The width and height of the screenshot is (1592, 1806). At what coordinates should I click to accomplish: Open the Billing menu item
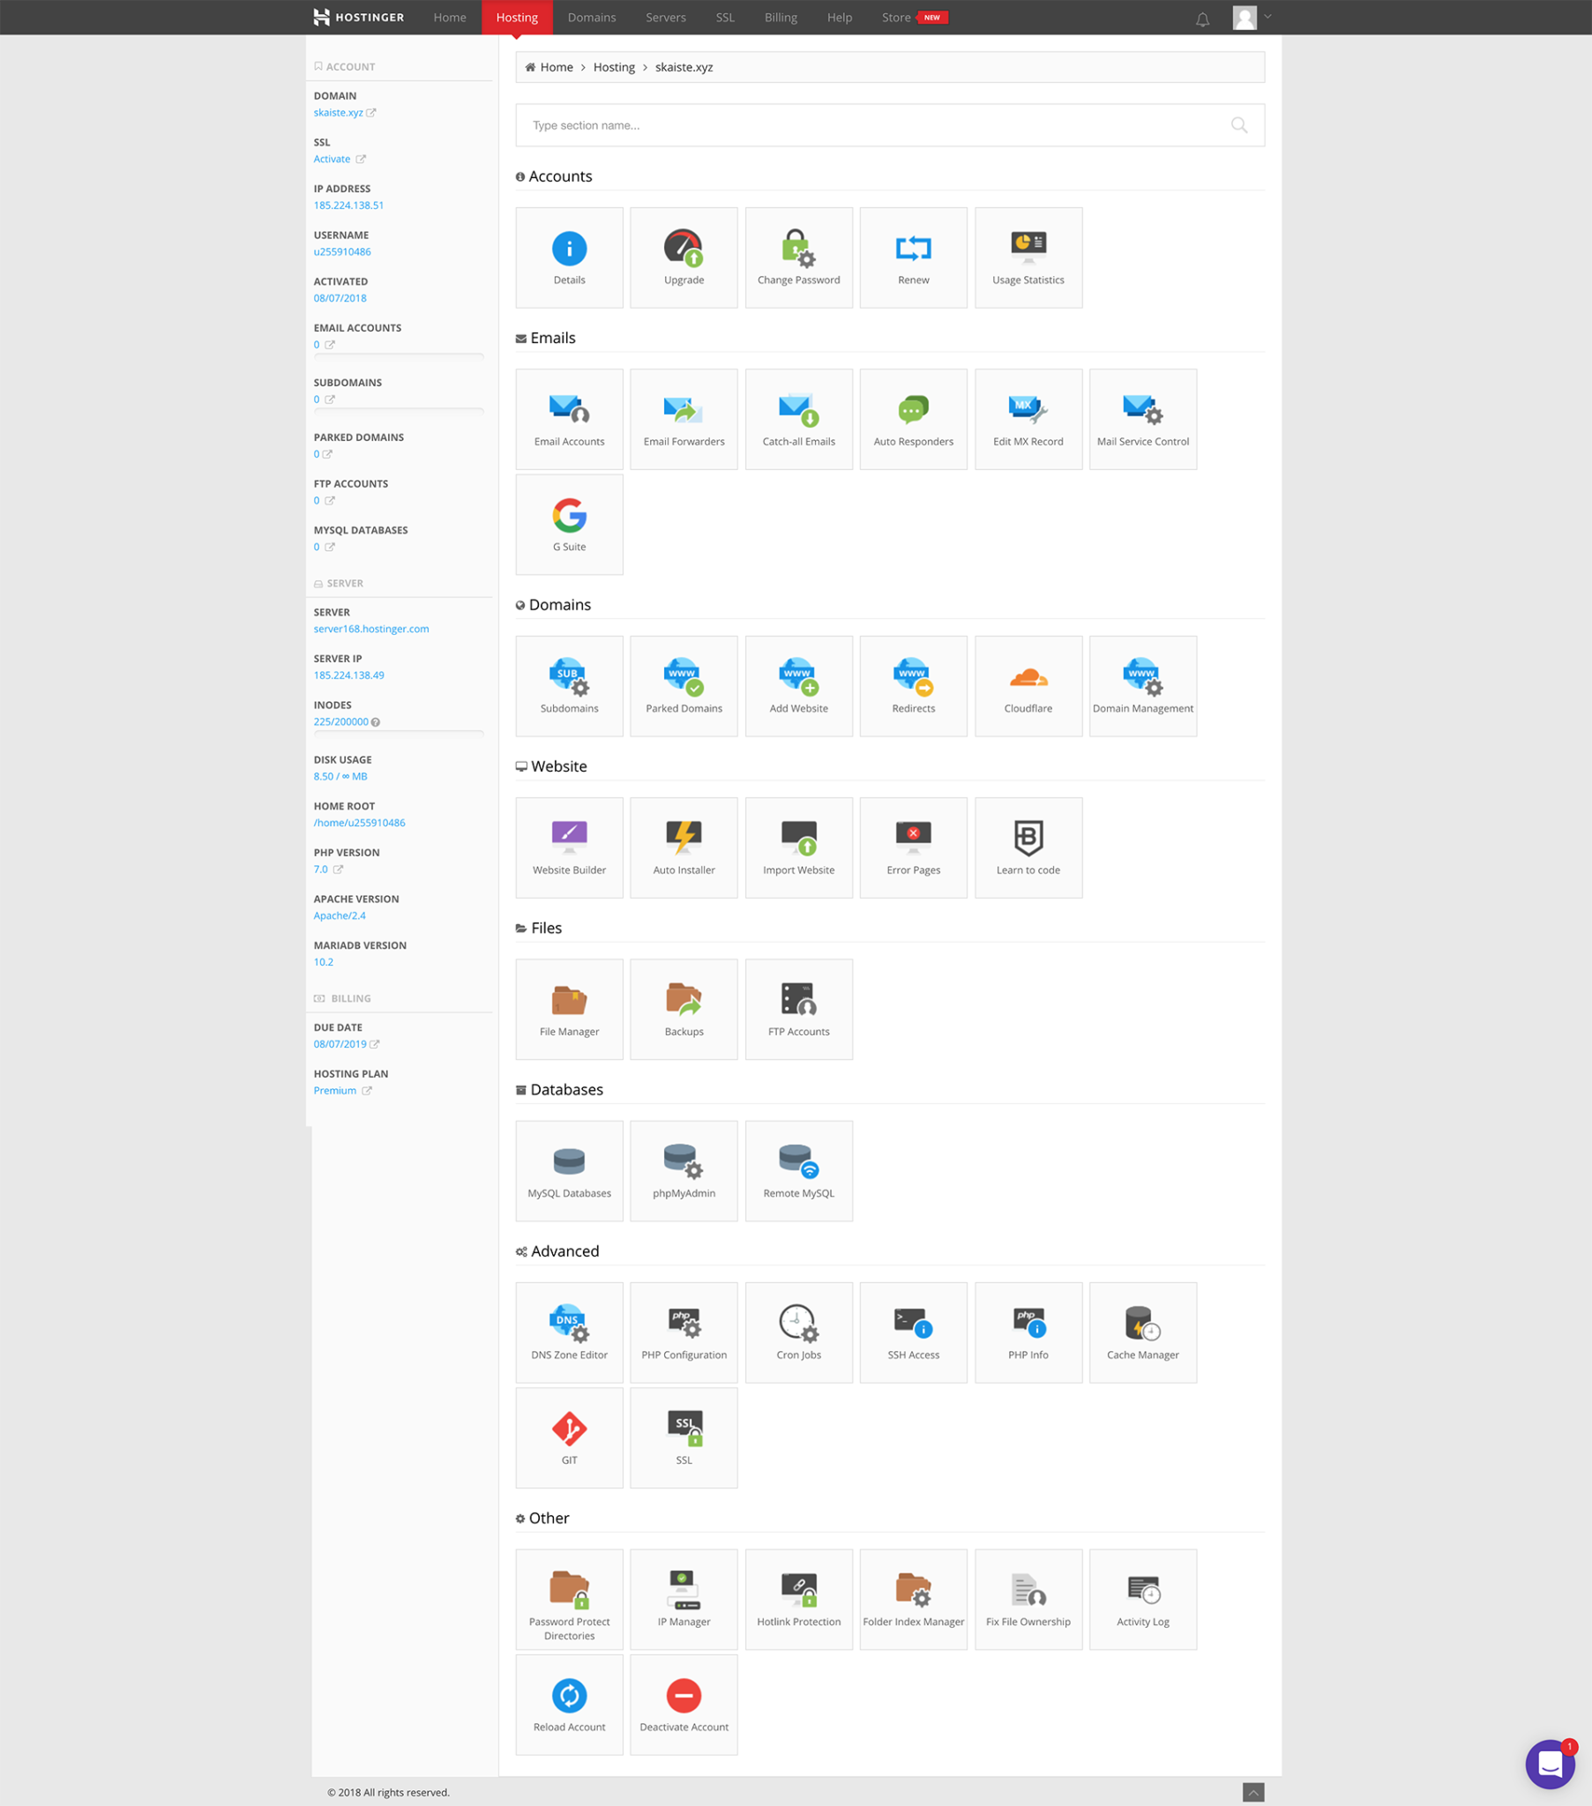(780, 18)
